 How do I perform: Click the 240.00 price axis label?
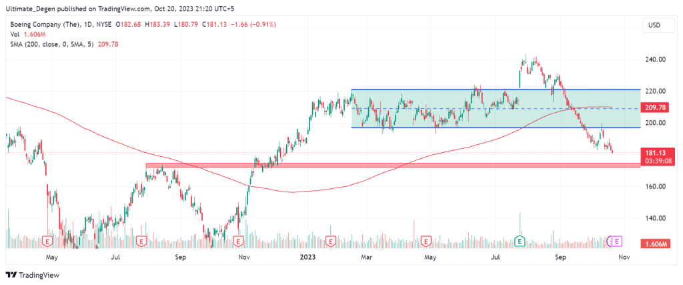click(657, 59)
